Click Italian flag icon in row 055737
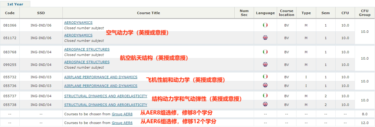 pos(265,96)
